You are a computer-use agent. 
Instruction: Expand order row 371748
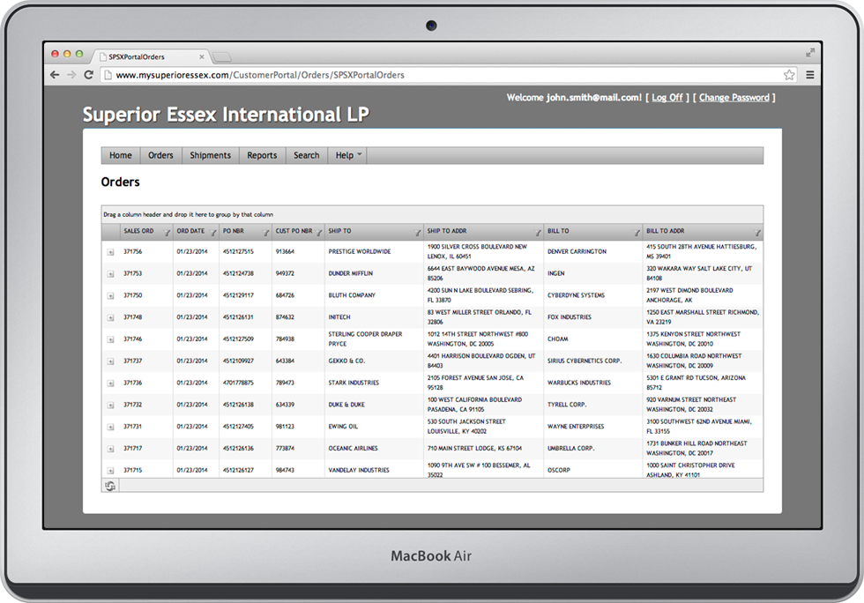click(111, 317)
